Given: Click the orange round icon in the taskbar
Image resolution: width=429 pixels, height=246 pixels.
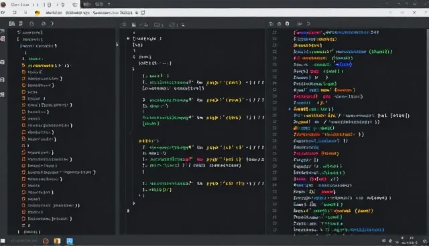Looking at the screenshot, I should (46, 241).
